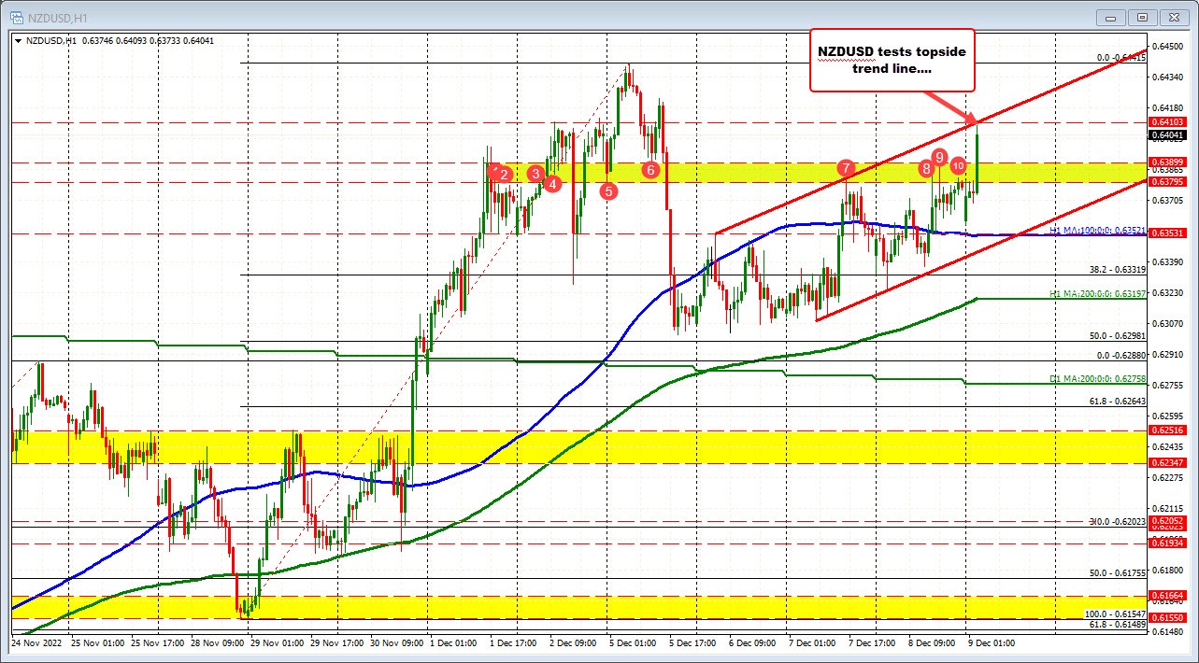Click the red 0.62516 price label
Image resolution: width=1199 pixels, height=663 pixels.
[1167, 430]
